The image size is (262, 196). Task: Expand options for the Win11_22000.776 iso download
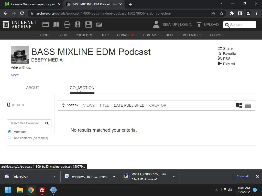pyautogui.click(x=174, y=177)
